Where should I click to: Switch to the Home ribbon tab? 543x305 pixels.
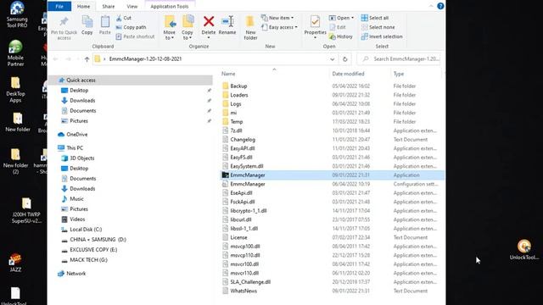coord(83,6)
